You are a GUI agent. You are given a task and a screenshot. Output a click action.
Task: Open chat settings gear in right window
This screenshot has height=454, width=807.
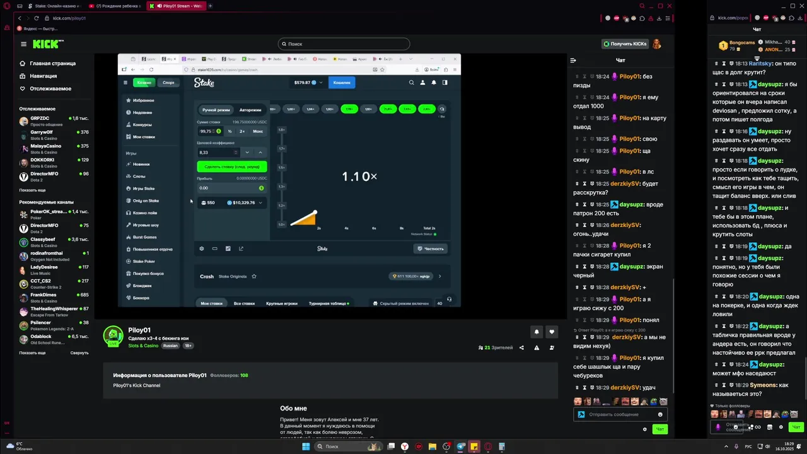click(781, 427)
